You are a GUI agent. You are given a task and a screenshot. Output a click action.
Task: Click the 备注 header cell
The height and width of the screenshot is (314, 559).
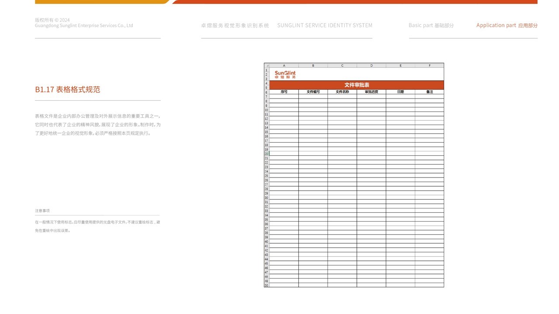click(429, 92)
